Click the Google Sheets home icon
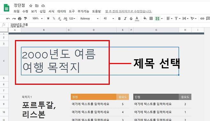This screenshot has width=210, height=121. 6,8
